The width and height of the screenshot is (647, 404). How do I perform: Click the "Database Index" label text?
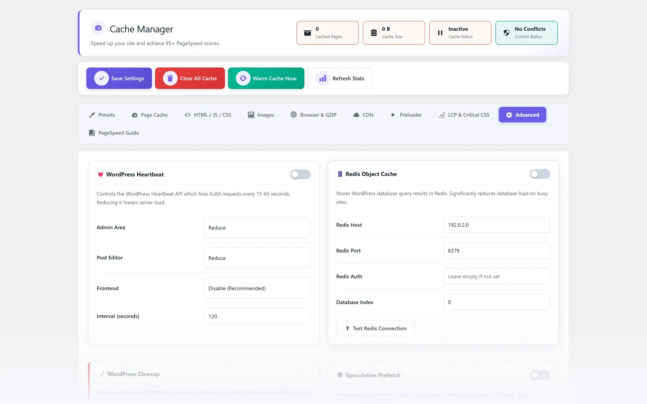[x=355, y=302]
